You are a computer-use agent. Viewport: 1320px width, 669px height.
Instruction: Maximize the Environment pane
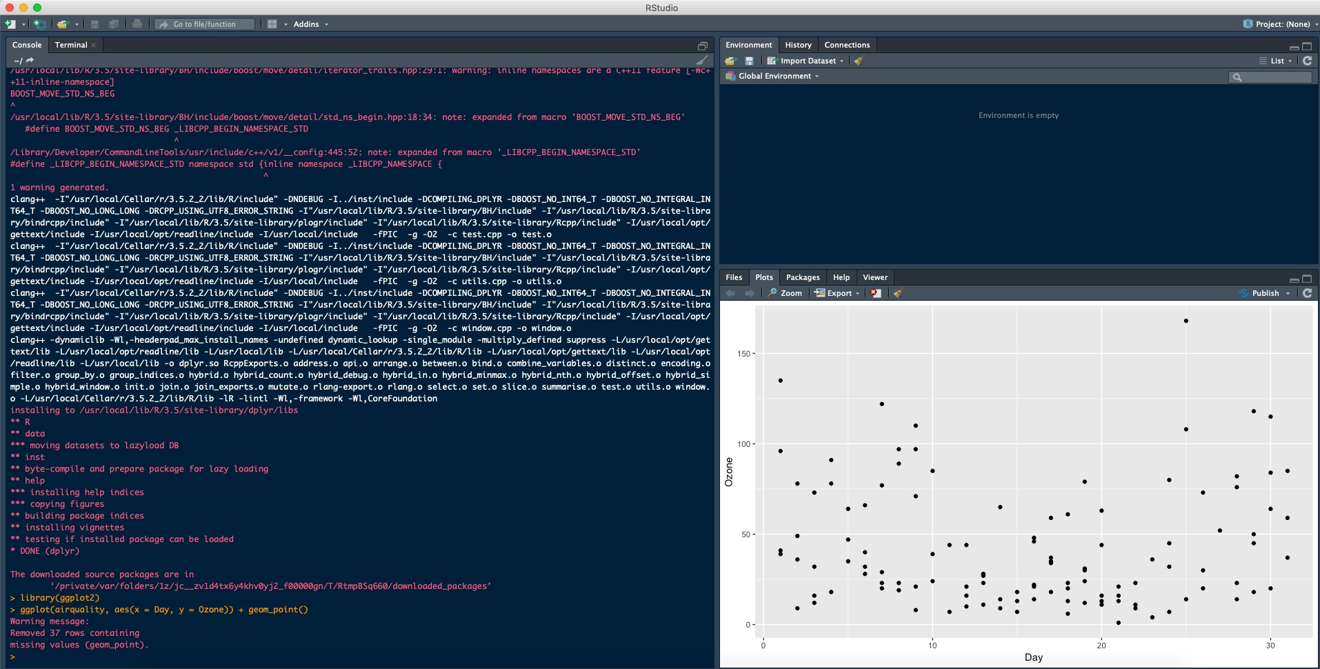coord(1307,46)
